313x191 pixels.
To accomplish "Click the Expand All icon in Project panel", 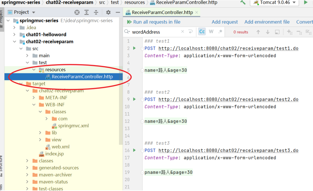I will [x=87, y=12].
